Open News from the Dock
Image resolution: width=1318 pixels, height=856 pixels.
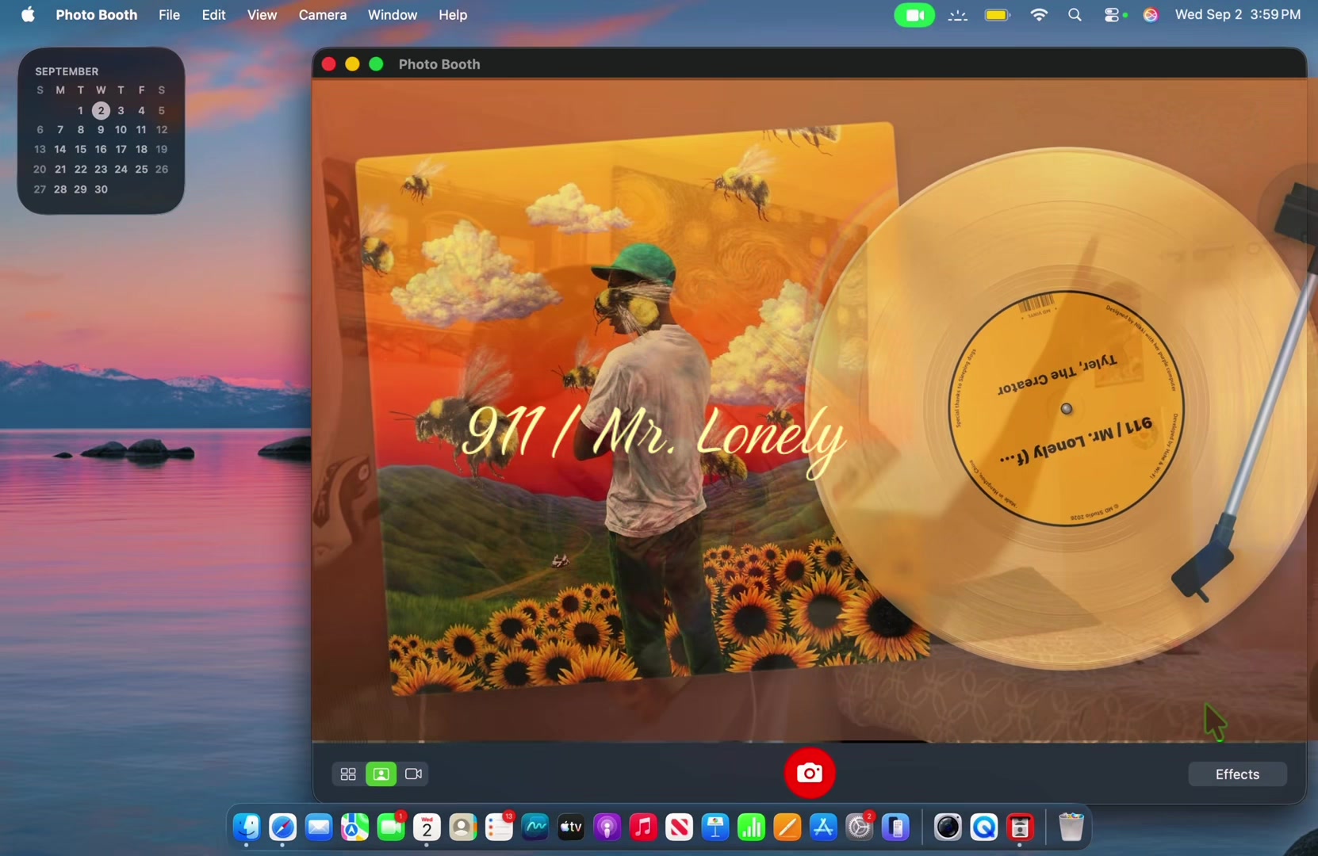point(680,827)
